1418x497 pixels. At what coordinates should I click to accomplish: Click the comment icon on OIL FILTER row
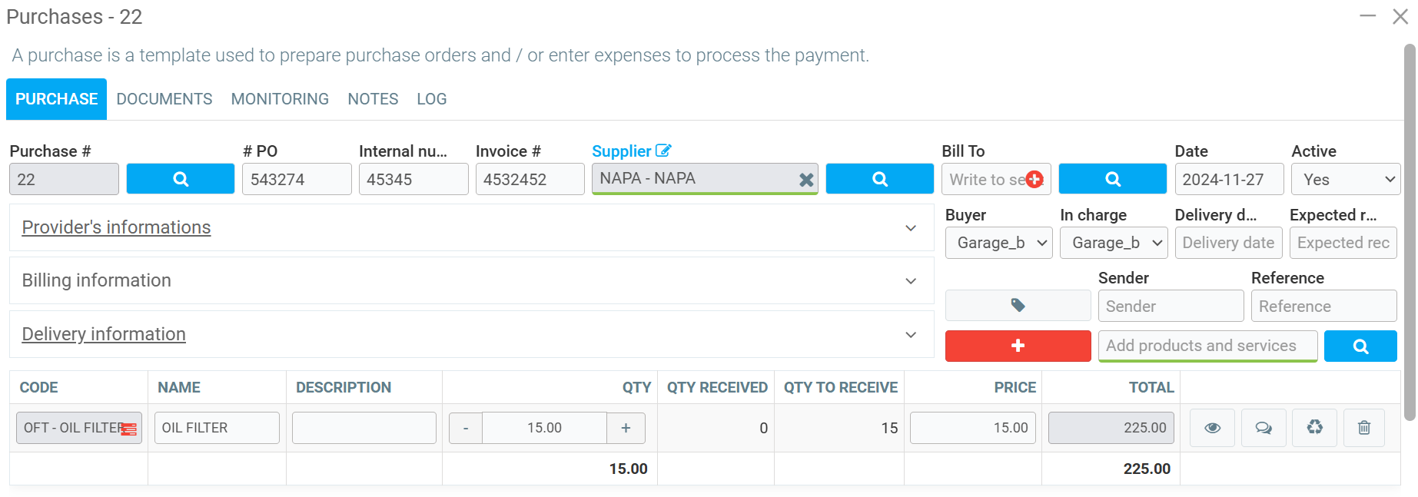click(1263, 428)
